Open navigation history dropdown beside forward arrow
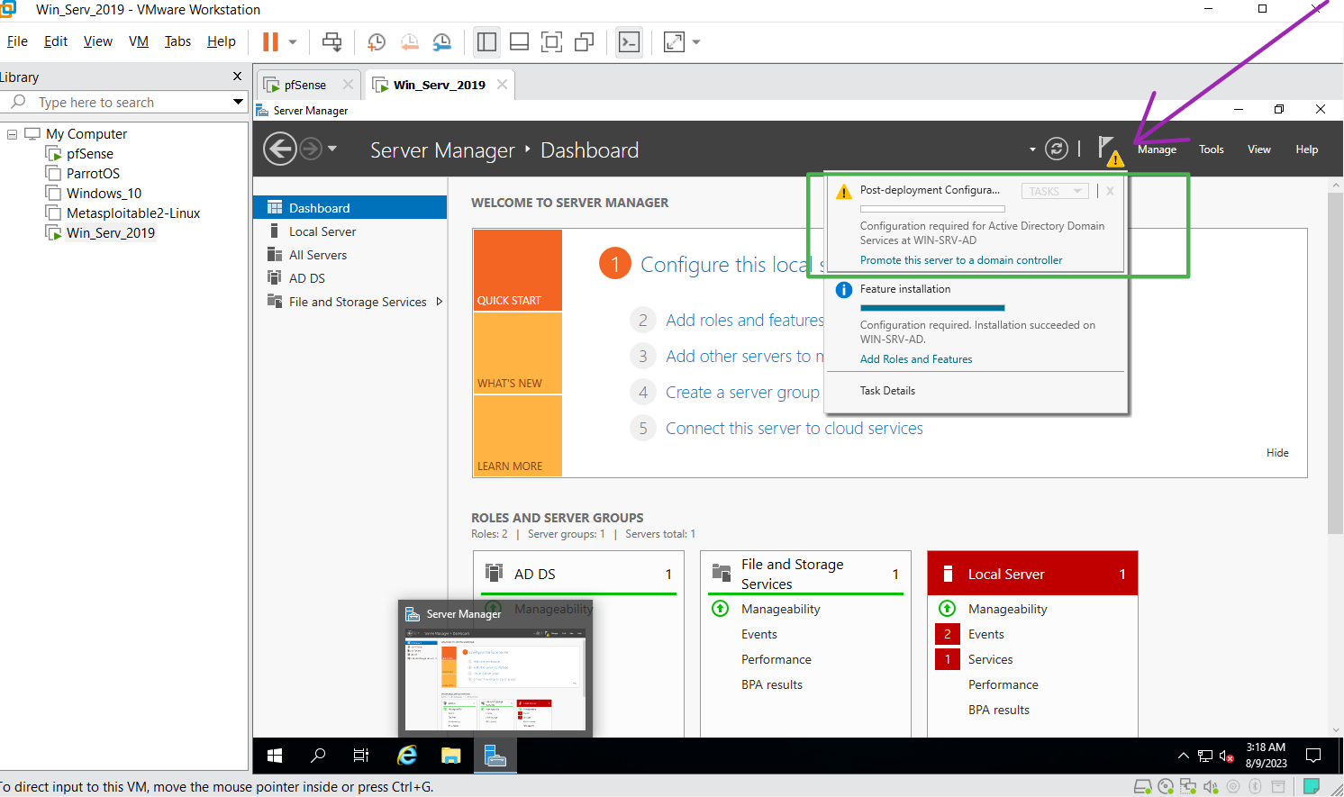The image size is (1344, 797). (x=332, y=149)
